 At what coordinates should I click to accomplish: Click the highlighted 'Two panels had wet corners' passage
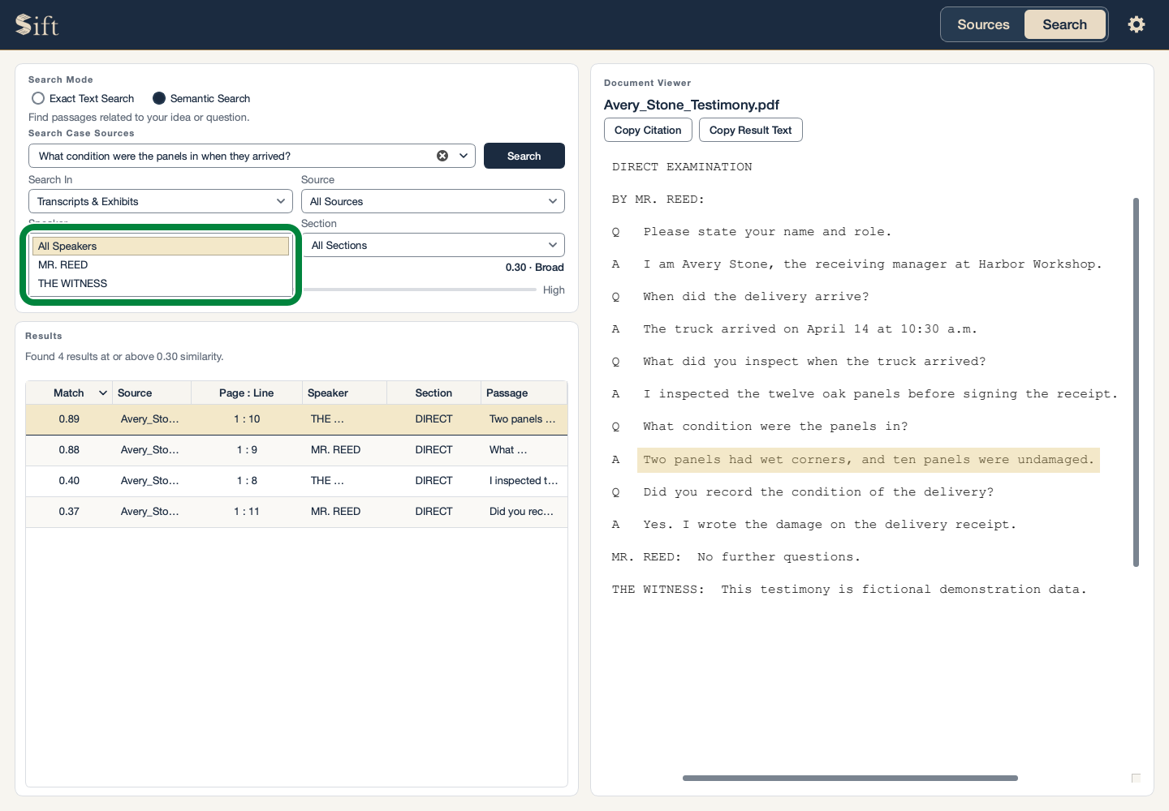tap(869, 460)
